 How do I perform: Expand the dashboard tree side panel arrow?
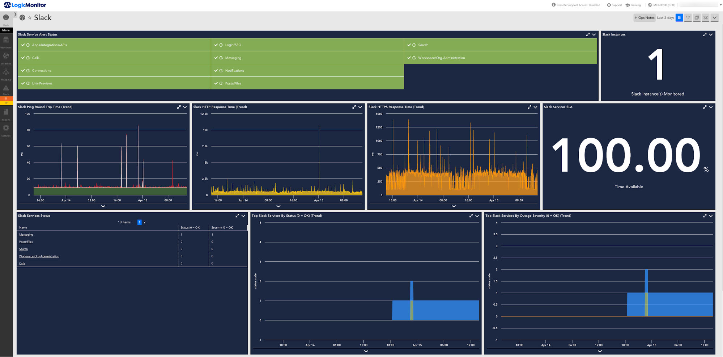15,14
